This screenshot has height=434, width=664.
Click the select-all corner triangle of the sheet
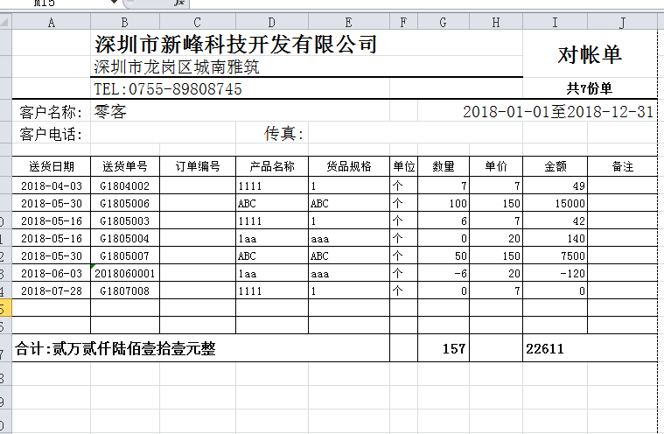6,21
